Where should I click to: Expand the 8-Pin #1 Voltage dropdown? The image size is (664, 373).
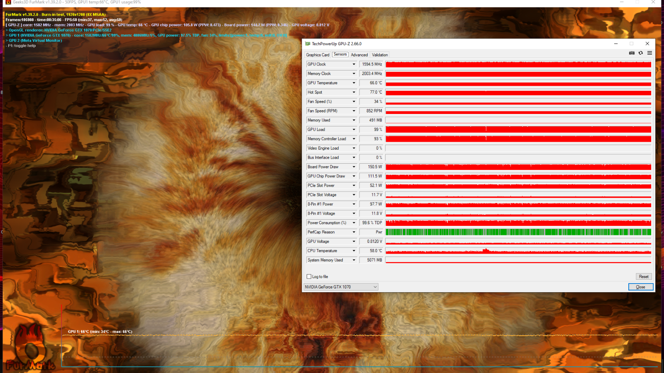point(354,213)
